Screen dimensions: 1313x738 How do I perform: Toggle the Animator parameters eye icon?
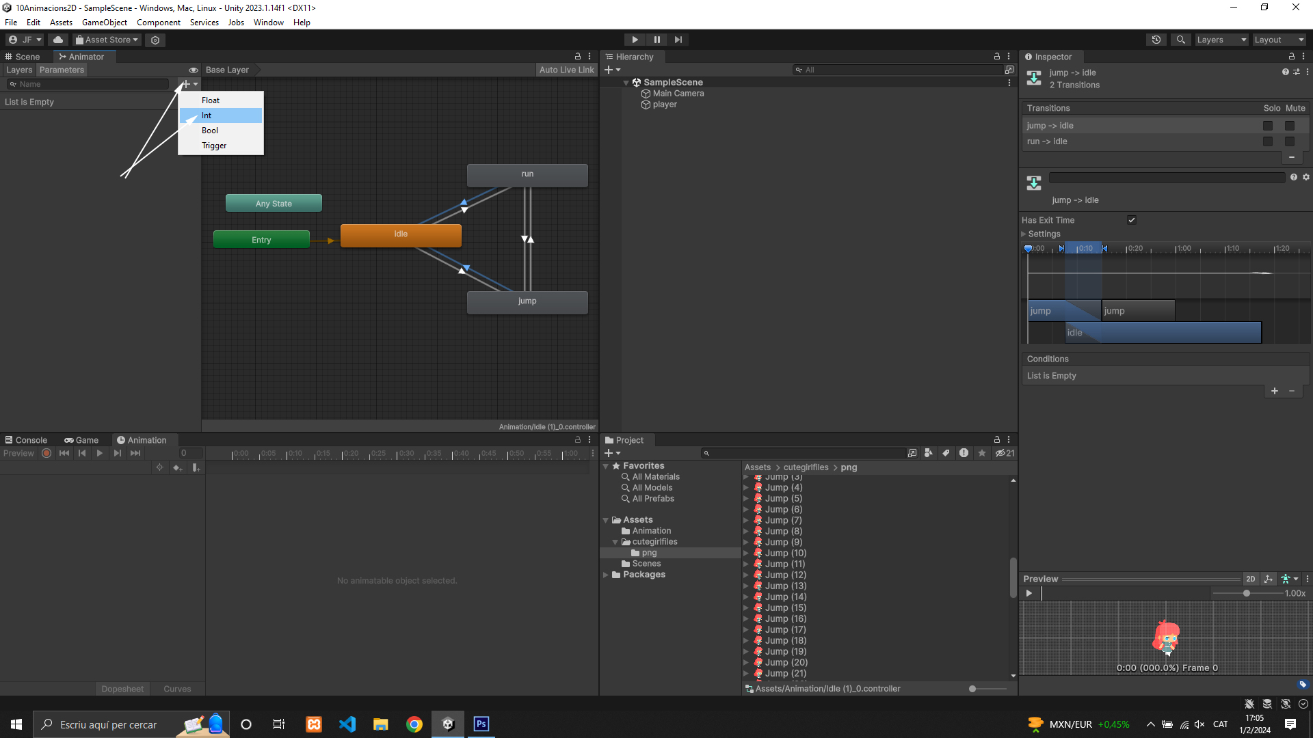click(x=194, y=70)
